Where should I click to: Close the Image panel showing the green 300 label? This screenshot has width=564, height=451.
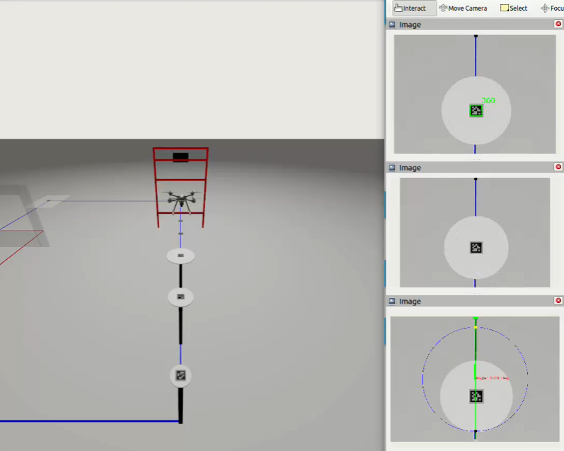click(x=558, y=24)
